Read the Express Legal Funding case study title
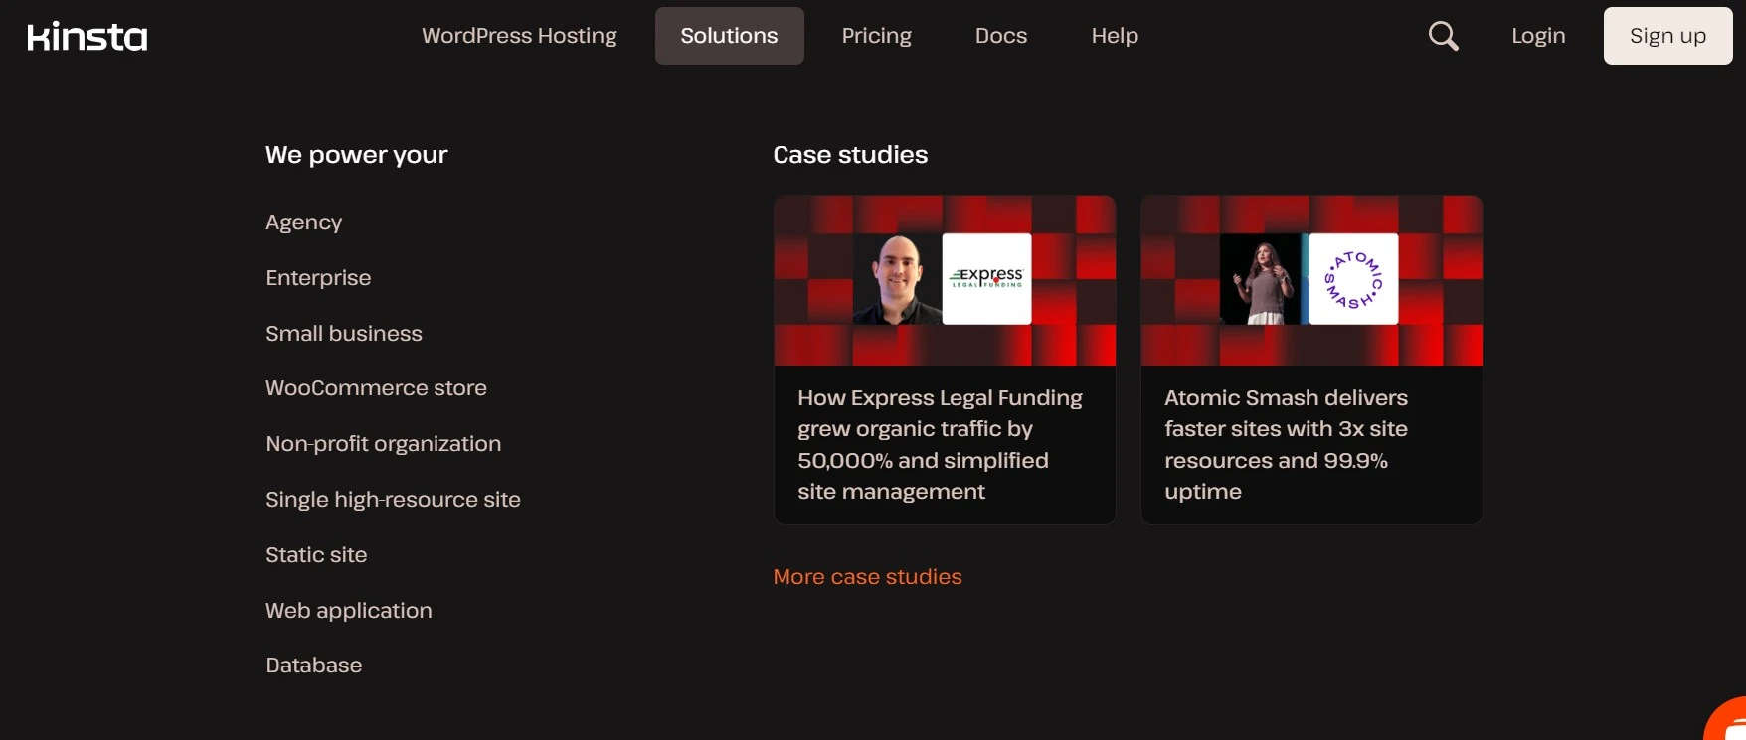Viewport: 1746px width, 740px height. pyautogui.click(x=939, y=444)
